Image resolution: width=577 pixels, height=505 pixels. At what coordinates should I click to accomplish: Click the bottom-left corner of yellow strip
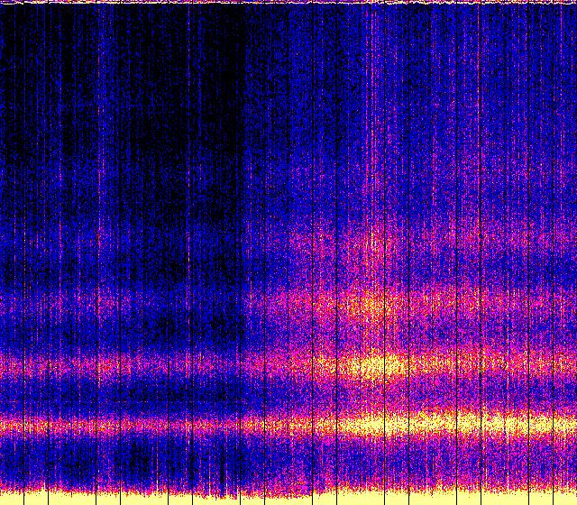pos(2,502)
